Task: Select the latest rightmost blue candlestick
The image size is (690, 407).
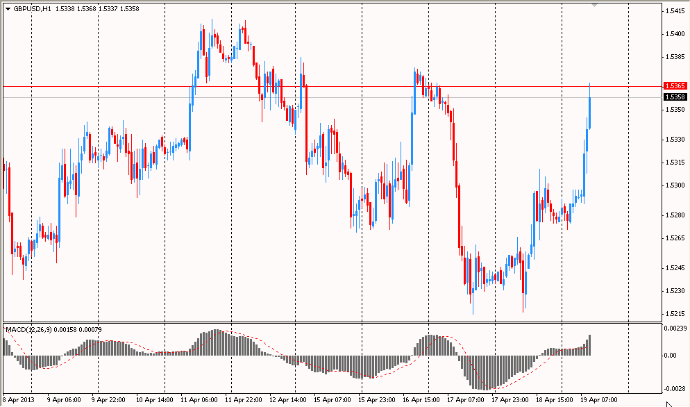Action: (x=590, y=111)
